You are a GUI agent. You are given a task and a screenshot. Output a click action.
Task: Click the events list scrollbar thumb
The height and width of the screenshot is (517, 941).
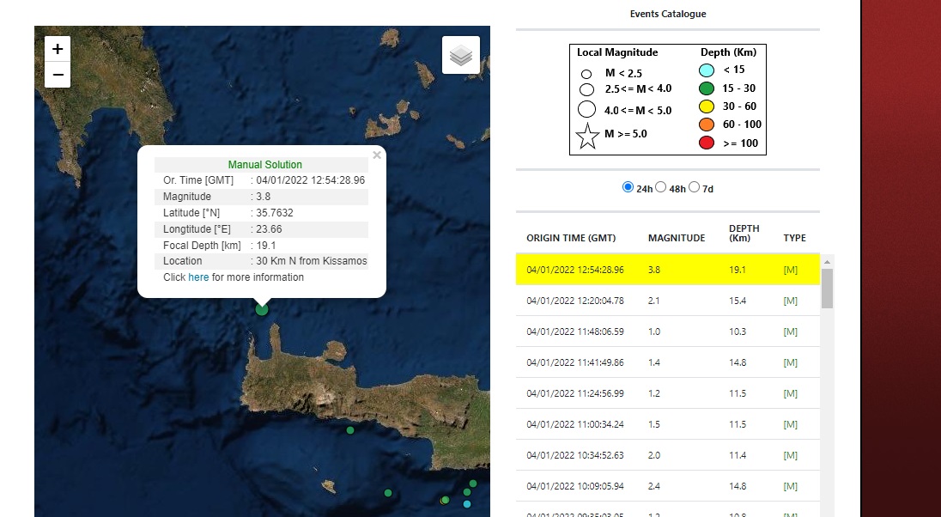[827, 289]
